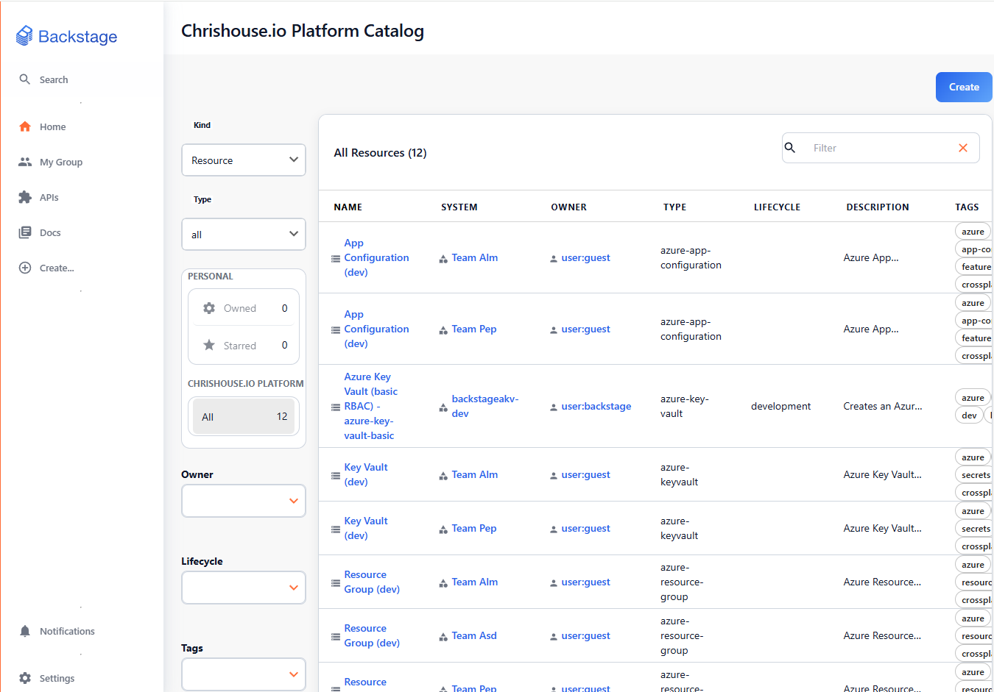Select the All 12 platform filter

pos(244,417)
